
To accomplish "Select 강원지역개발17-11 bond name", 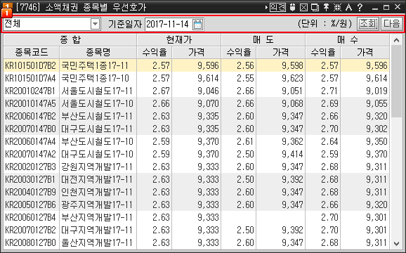I will pos(97,167).
